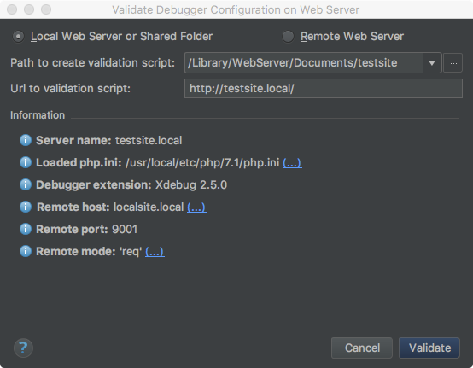This screenshot has height=368, width=473.
Task: Click the dialog title bar text
Action: coord(236,9)
